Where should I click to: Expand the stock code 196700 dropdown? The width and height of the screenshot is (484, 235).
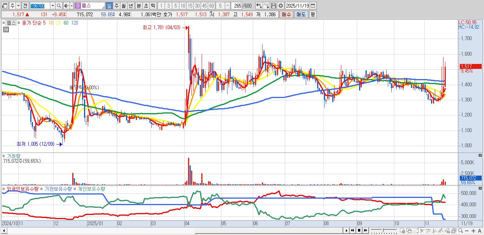[x=53, y=6]
